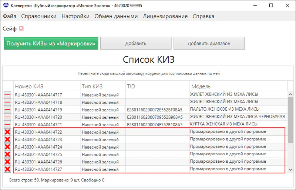Click red dash icon for row RU-430301-AAA0414717
296x190 pixels.
pyautogui.click(x=7, y=95)
